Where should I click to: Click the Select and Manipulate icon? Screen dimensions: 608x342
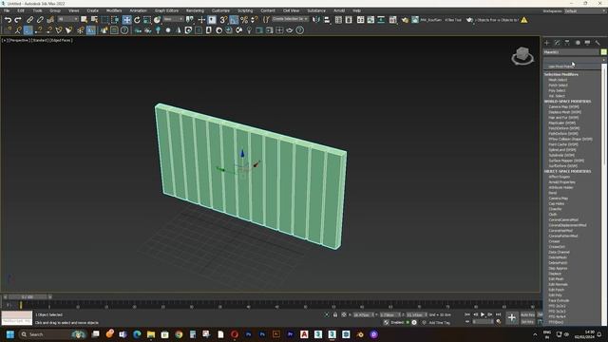click(x=201, y=20)
